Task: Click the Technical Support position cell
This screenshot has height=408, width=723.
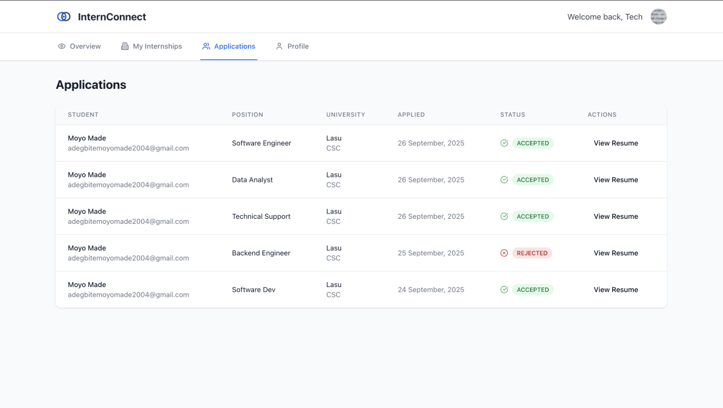Action: 261,216
